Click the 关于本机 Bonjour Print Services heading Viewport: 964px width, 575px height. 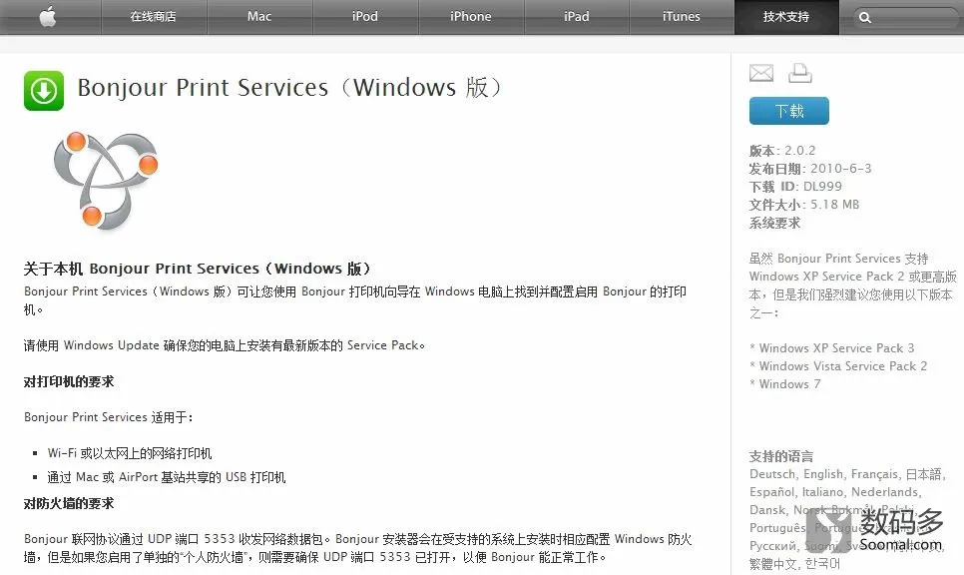pyautogui.click(x=197, y=269)
